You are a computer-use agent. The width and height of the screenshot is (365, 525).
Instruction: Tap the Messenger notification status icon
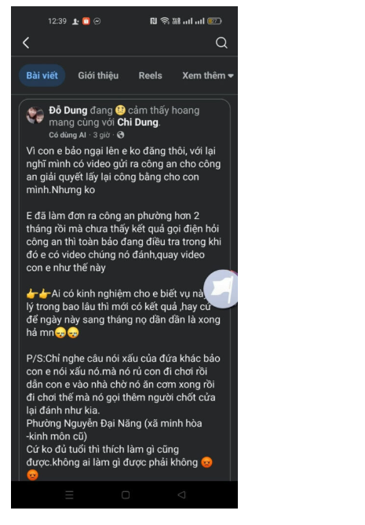point(97,21)
